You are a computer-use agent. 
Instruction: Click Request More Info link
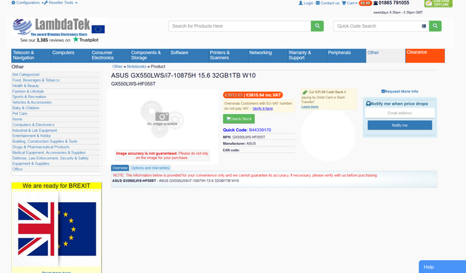pos(400,91)
